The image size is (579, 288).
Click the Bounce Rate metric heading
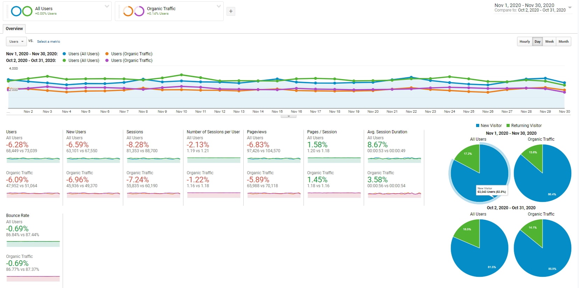coord(18,216)
